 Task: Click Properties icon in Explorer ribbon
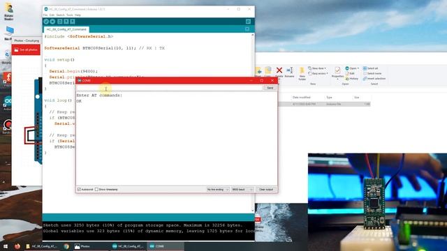click(337, 73)
